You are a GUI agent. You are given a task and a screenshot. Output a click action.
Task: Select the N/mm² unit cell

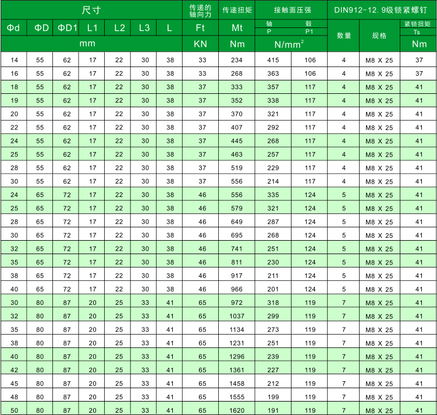[292, 44]
